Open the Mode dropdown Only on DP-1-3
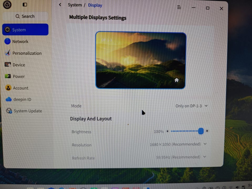252x189 pixels. click(191, 106)
